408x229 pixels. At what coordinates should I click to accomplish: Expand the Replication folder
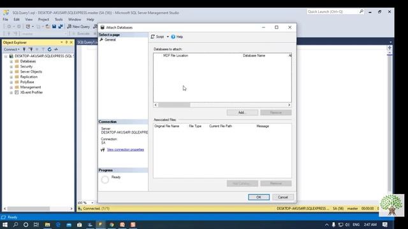point(11,77)
